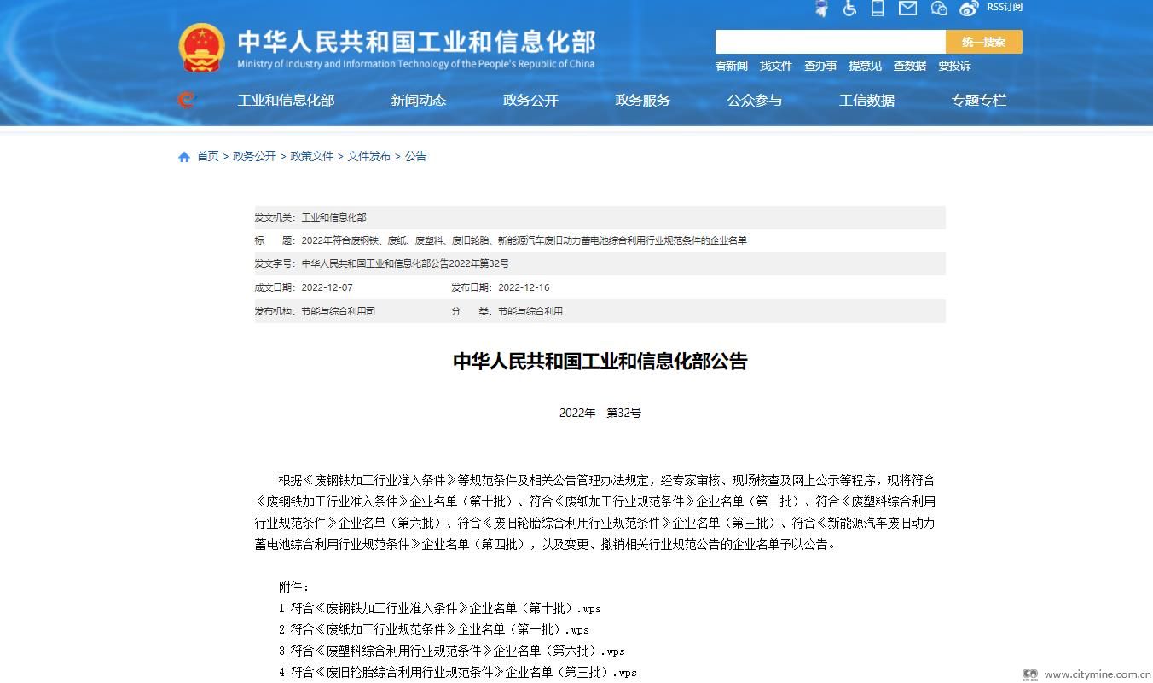Screen dimensions: 1153x683
Task: Click the 发文机关 value 工业和信息化部
Action: (x=333, y=217)
